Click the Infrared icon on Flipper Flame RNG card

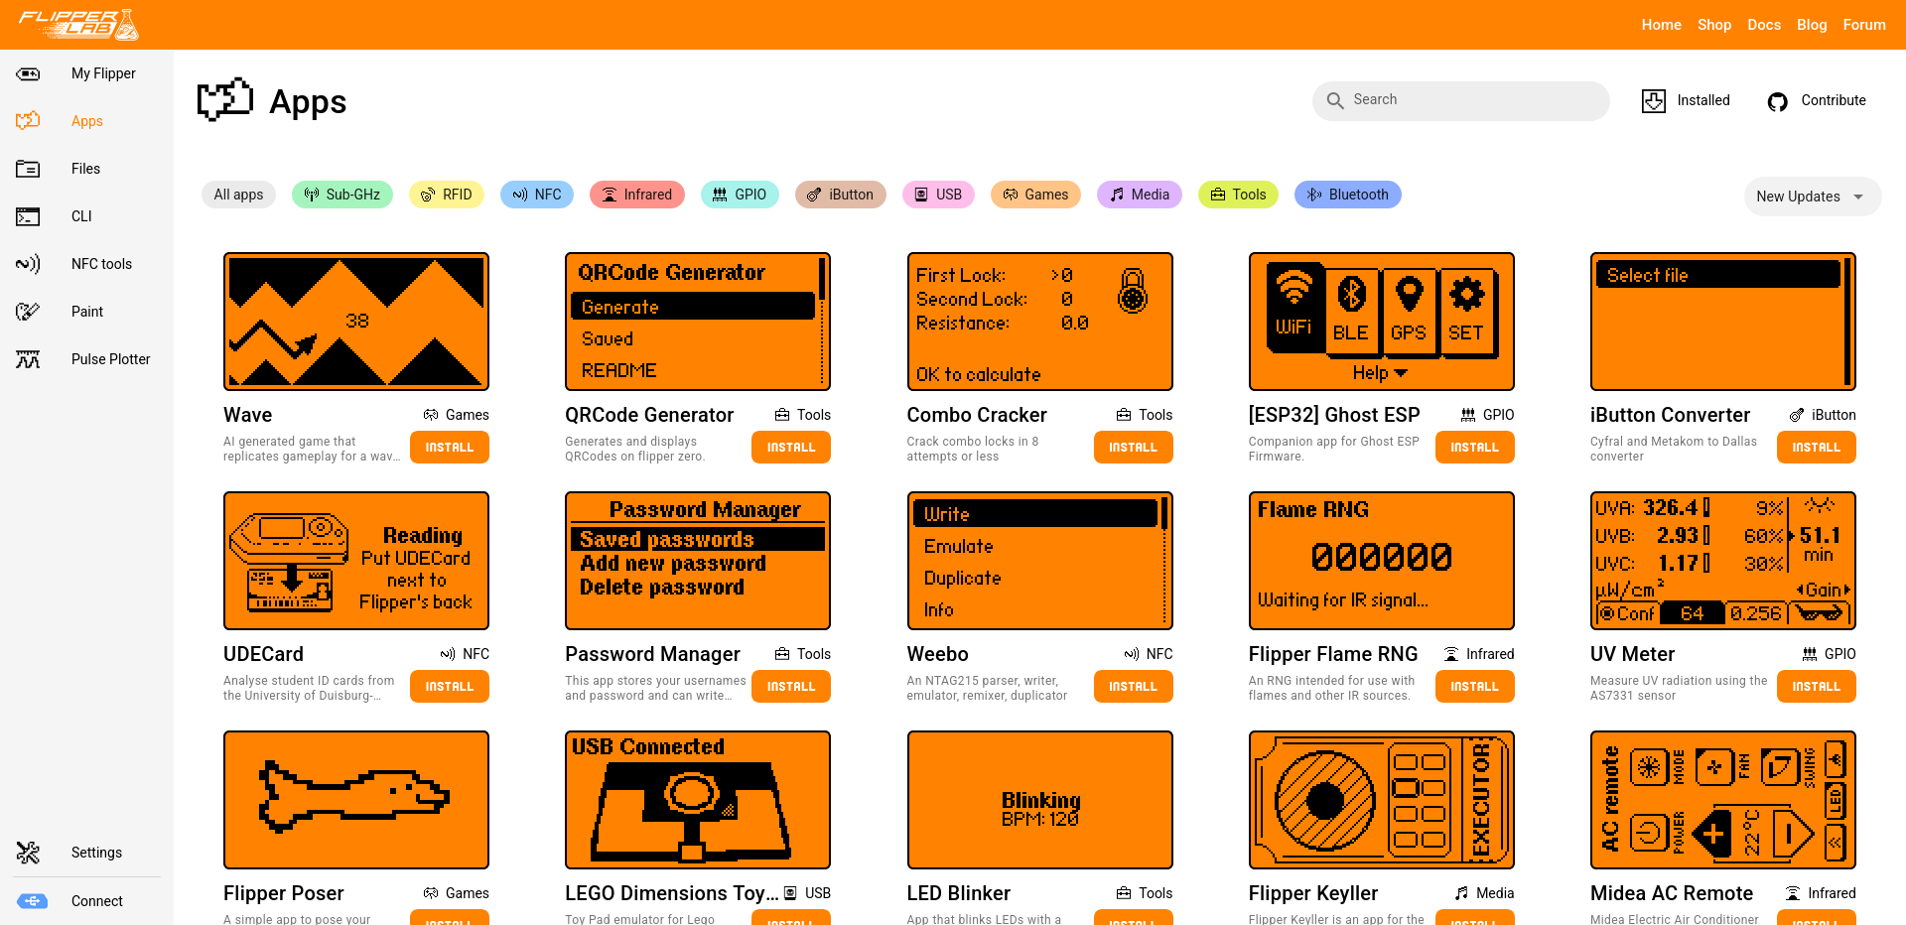click(x=1451, y=654)
